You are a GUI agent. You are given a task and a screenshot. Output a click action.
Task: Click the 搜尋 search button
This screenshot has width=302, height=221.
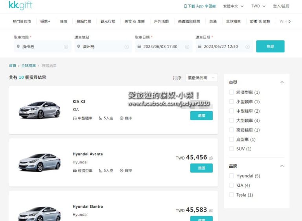tap(270, 46)
